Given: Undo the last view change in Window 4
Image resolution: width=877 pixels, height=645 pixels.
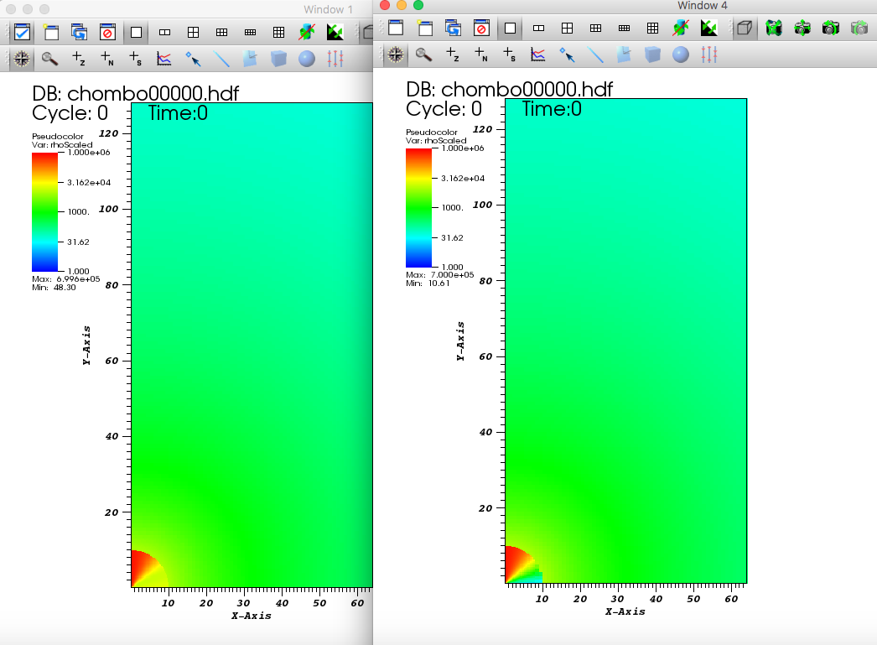Looking at the screenshot, I should [831, 28].
